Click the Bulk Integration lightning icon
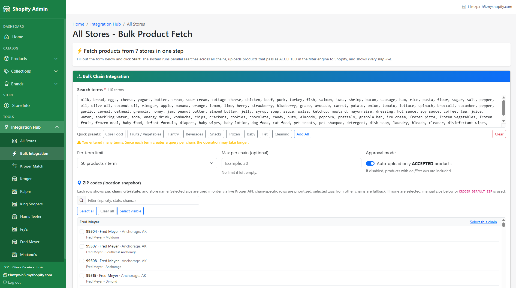 [x=14, y=153]
